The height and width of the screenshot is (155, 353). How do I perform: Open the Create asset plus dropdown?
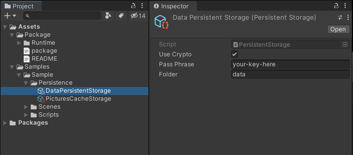tap(10, 16)
